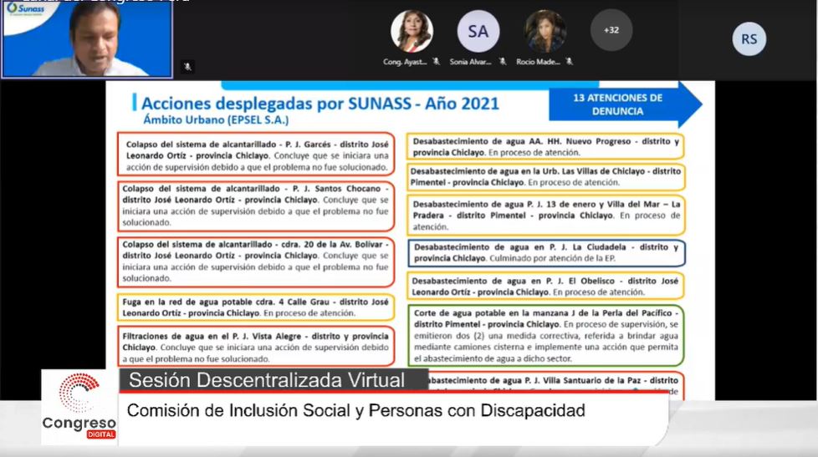This screenshot has height=457, width=818.
Task: Click the 'P. J. La Ciudadela' box
Action: pos(546,253)
